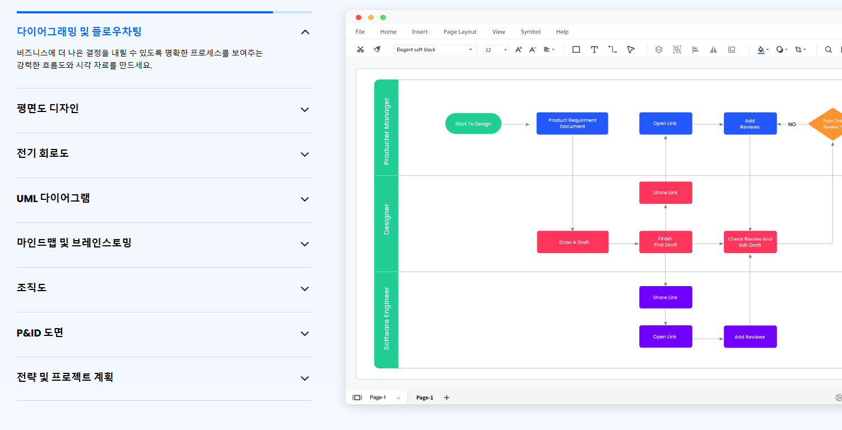Expand the 조직도 section

(x=305, y=289)
